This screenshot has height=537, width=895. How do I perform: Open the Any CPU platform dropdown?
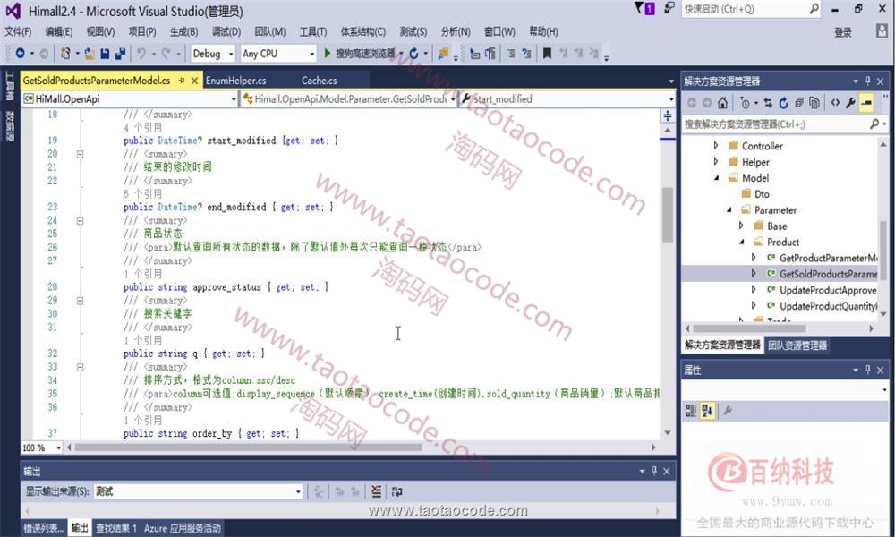278,54
